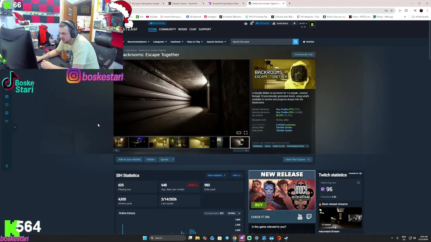The width and height of the screenshot is (431, 242).
Task: Click the shield icon in left sidebar
Action: [x=7, y=105]
